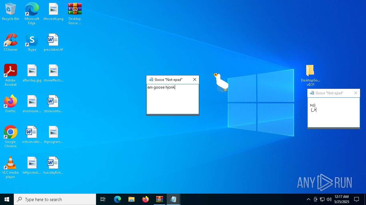This screenshot has width=366, height=205.
Task: Click in the 'am goose hjonk' text area
Action: pos(173,99)
